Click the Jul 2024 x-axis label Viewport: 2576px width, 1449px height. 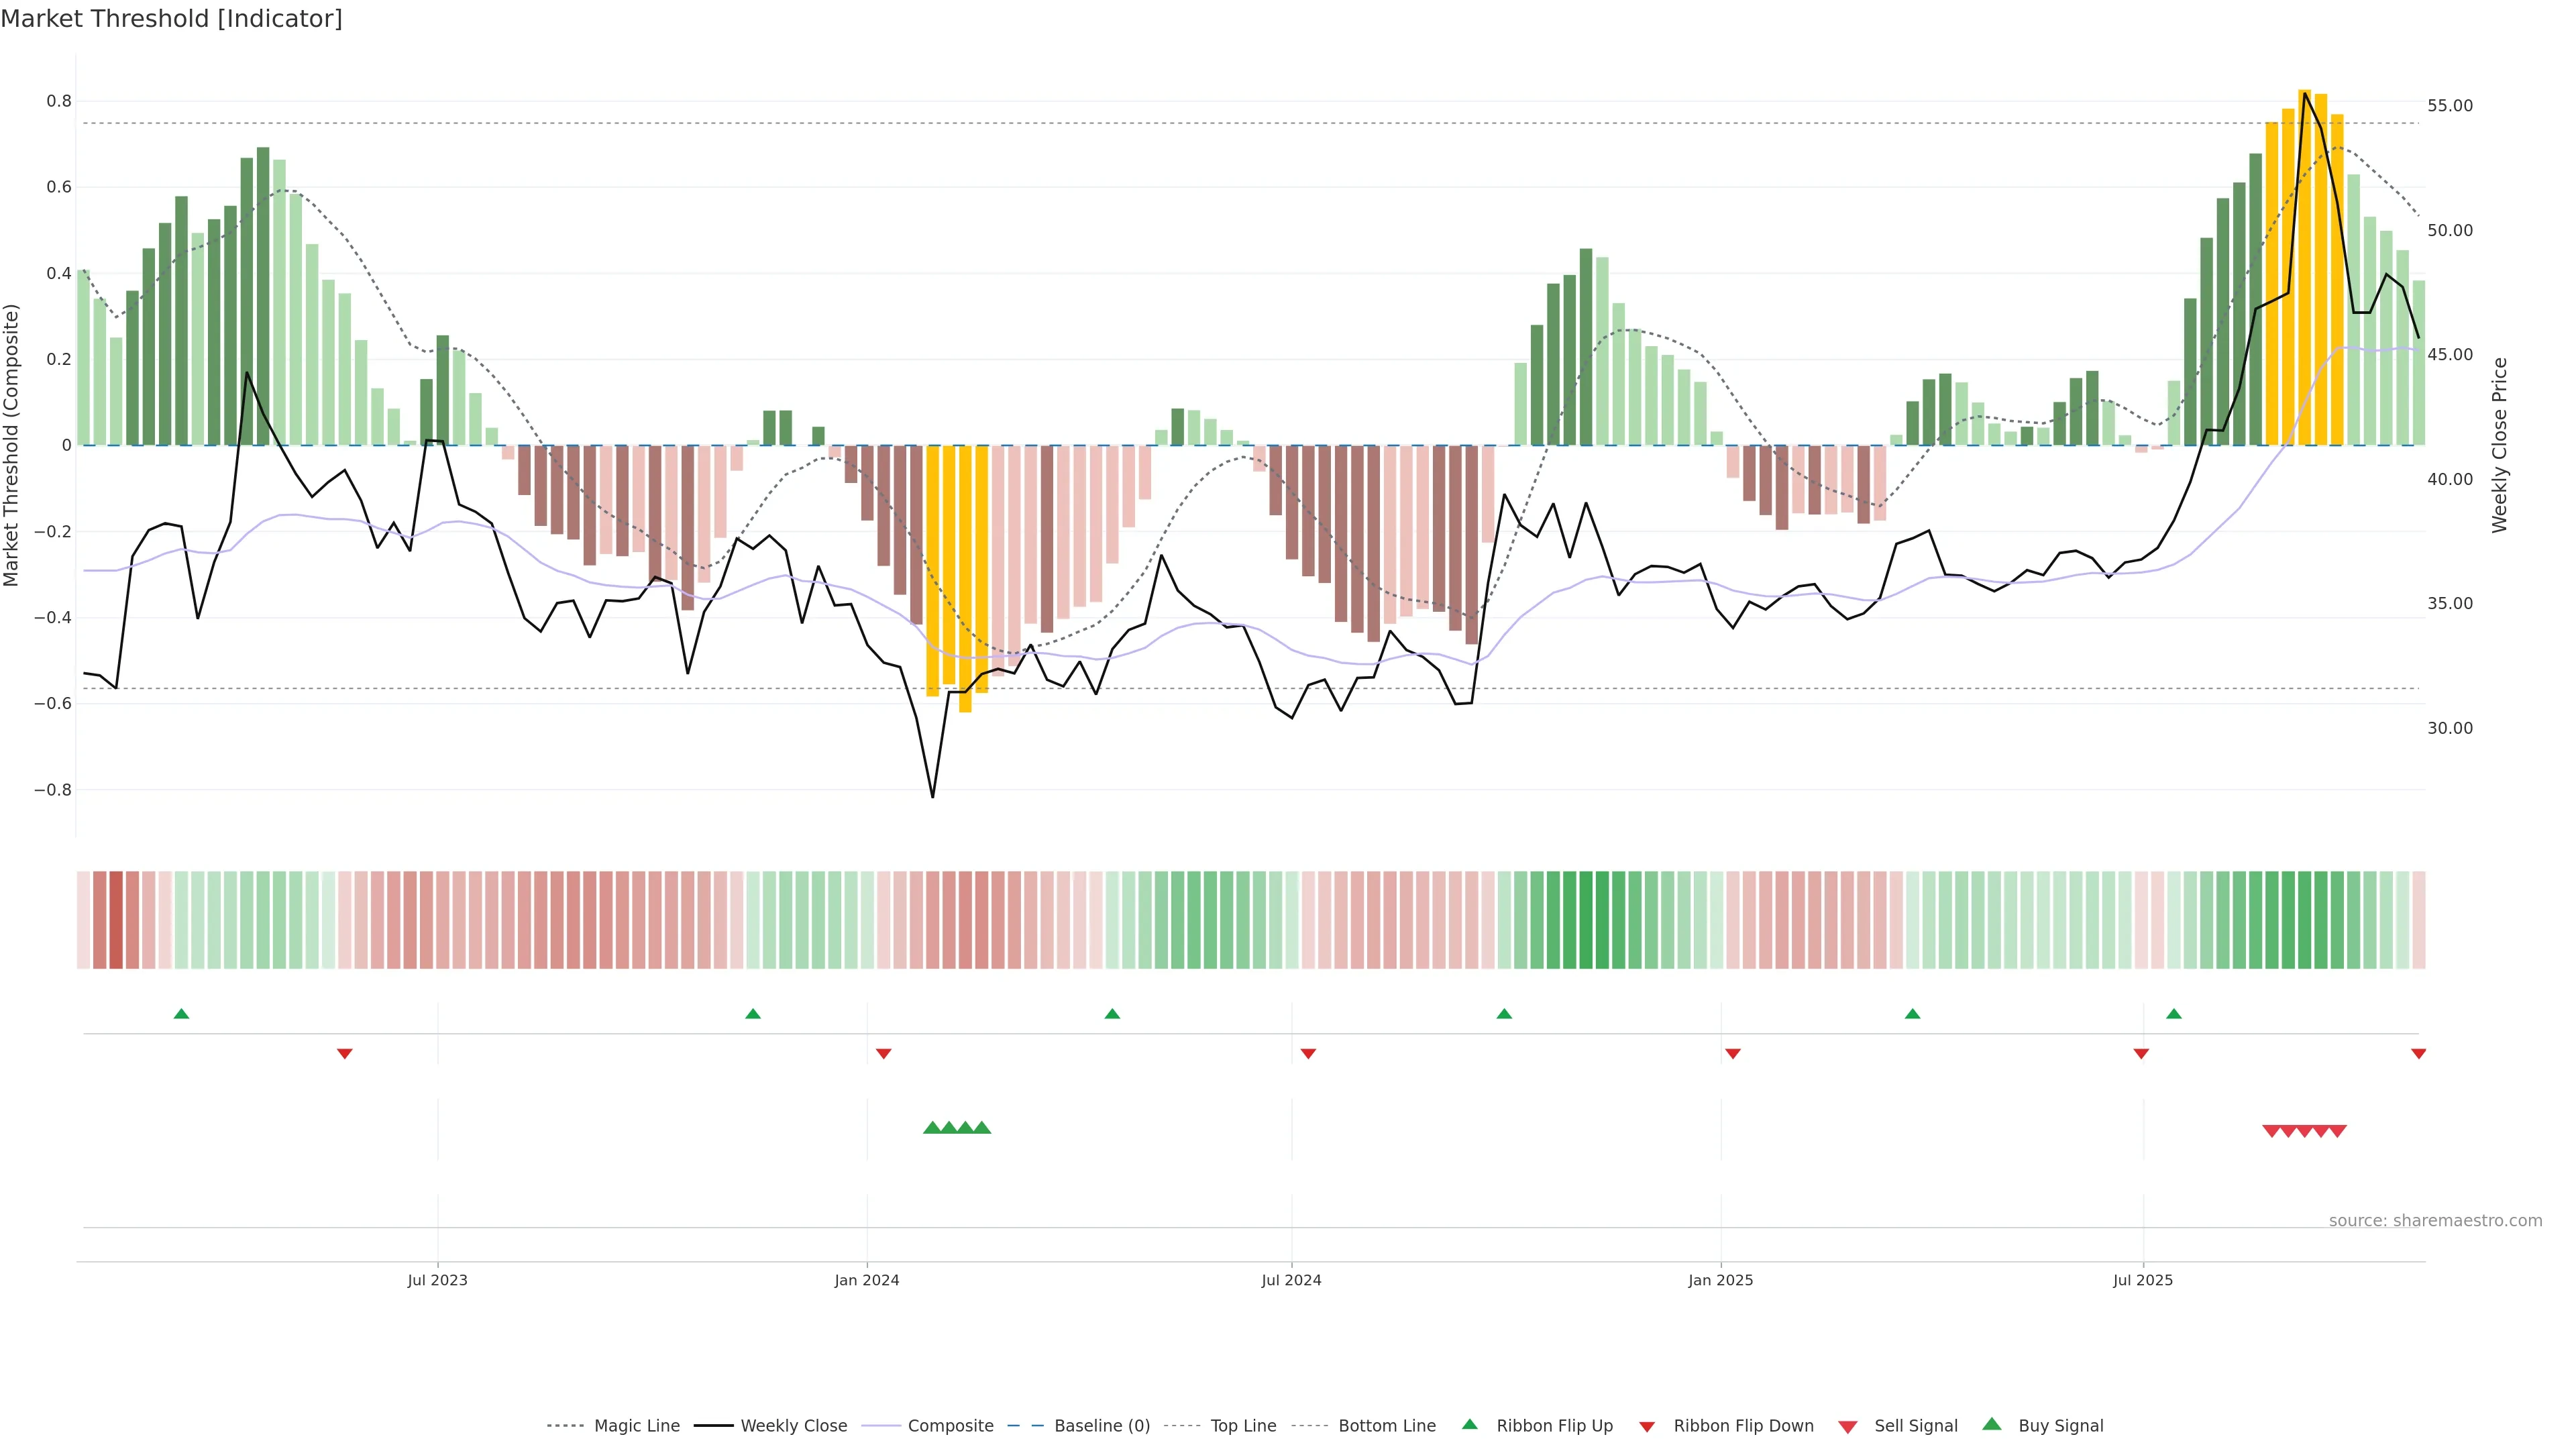(x=1291, y=1280)
